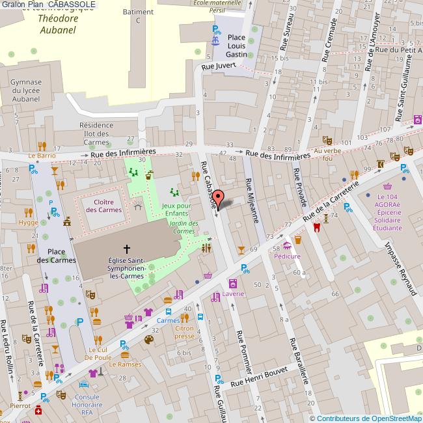This screenshot has height=423, width=423.
Task: Click the red location marker on Rue Cabassole
Action: pos(219,198)
